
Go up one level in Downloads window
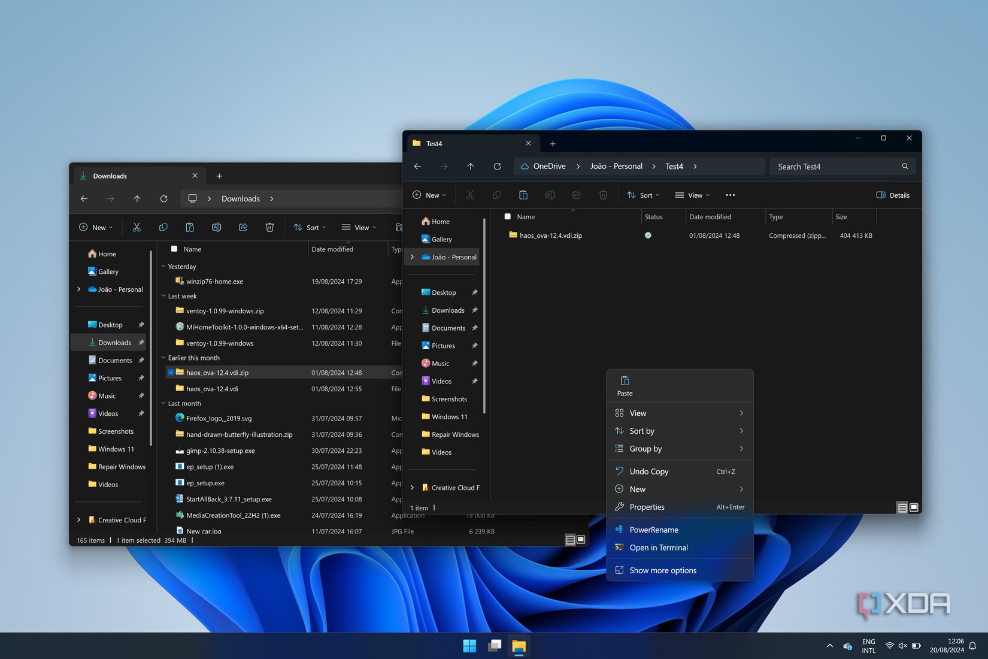click(x=137, y=199)
